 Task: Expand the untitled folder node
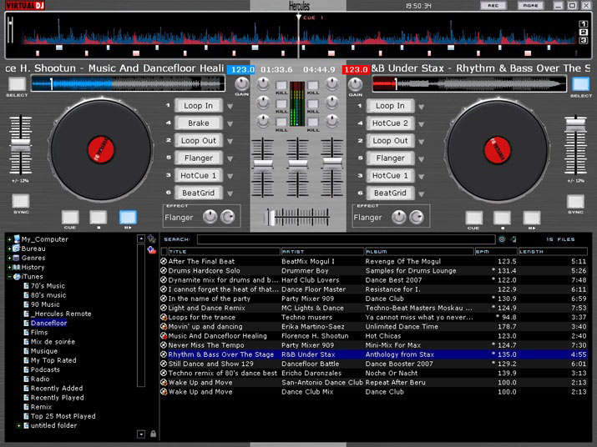point(18,425)
